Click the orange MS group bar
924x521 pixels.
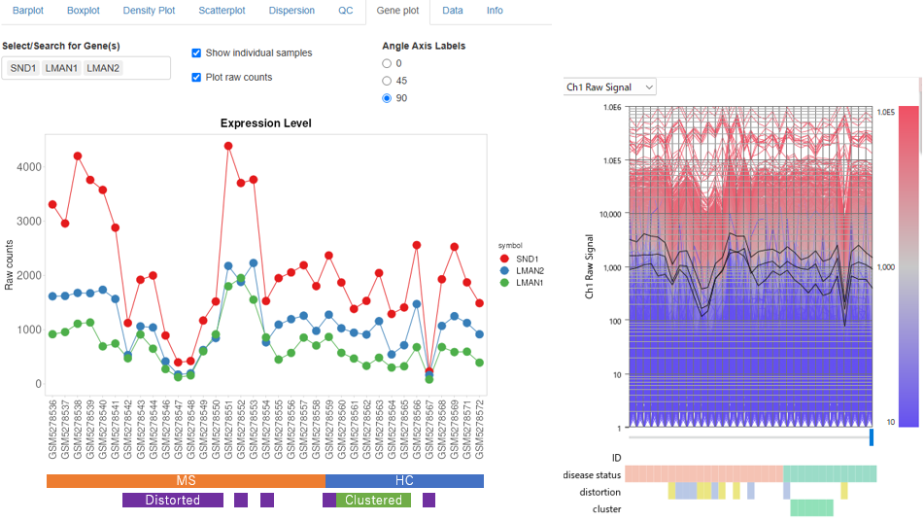coord(186,481)
